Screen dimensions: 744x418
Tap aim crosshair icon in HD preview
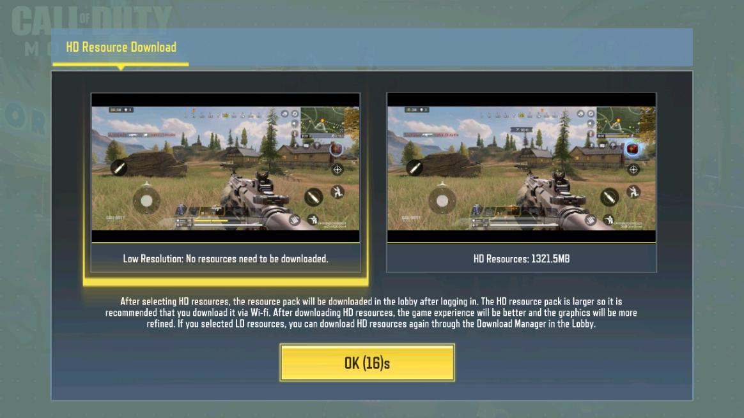[x=633, y=169]
